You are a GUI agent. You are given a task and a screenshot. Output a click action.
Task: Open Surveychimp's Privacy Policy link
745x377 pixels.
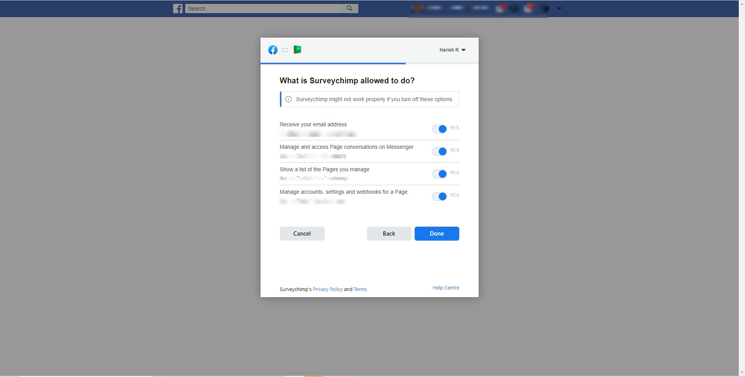327,289
